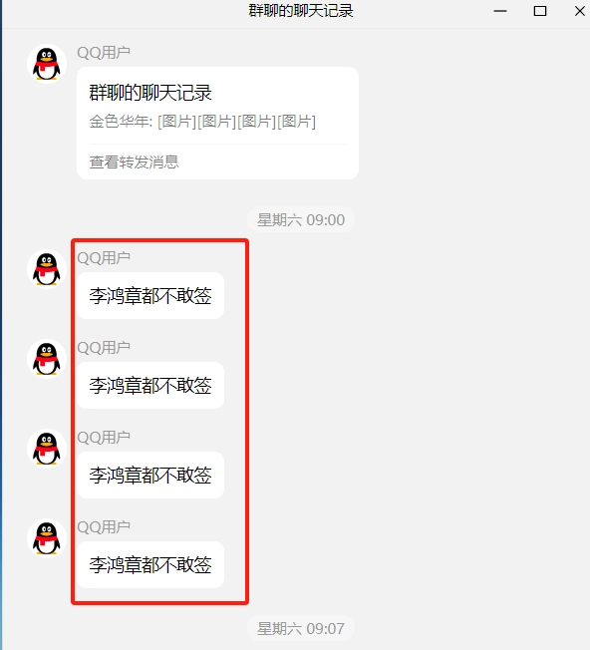Select the third 李鸿章都不敢签 message bubble
The image size is (590, 650).
pyautogui.click(x=150, y=476)
